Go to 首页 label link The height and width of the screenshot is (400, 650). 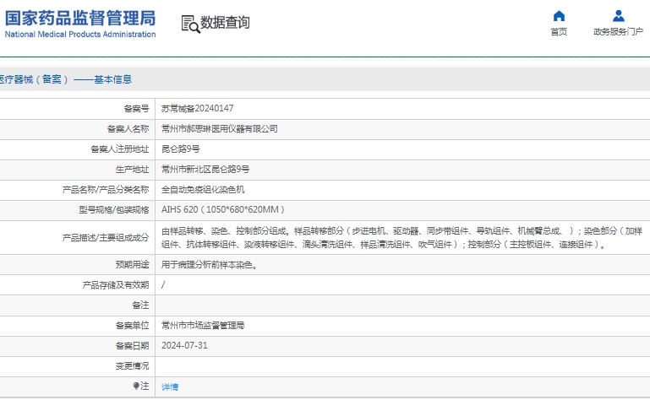tap(559, 32)
